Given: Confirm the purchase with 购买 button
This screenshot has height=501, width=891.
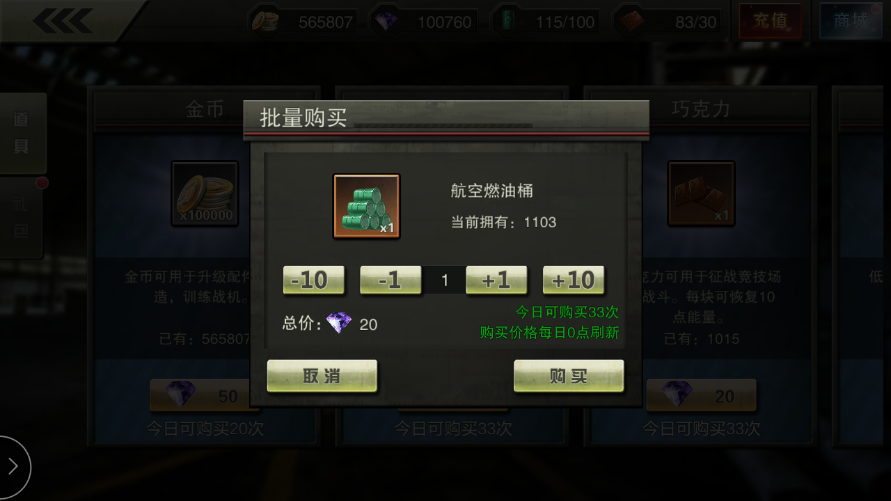Looking at the screenshot, I should [x=569, y=376].
